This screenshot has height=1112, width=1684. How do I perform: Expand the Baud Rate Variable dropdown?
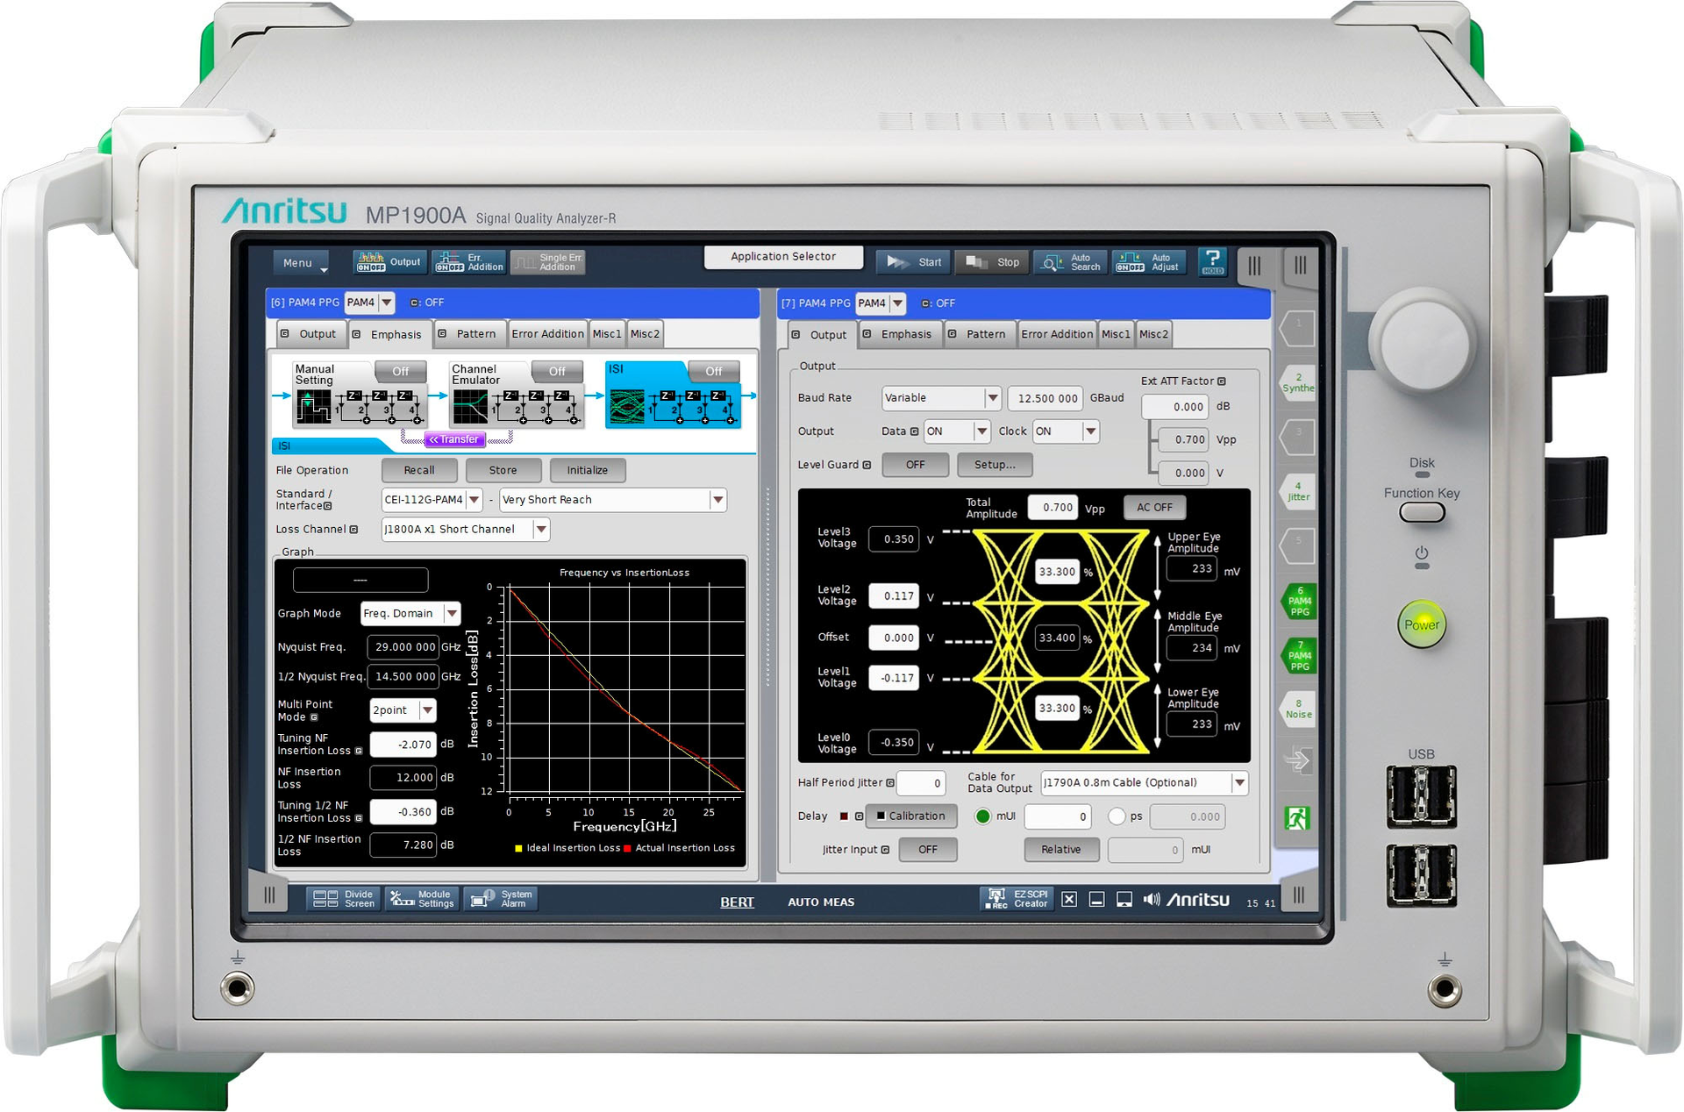tap(992, 397)
